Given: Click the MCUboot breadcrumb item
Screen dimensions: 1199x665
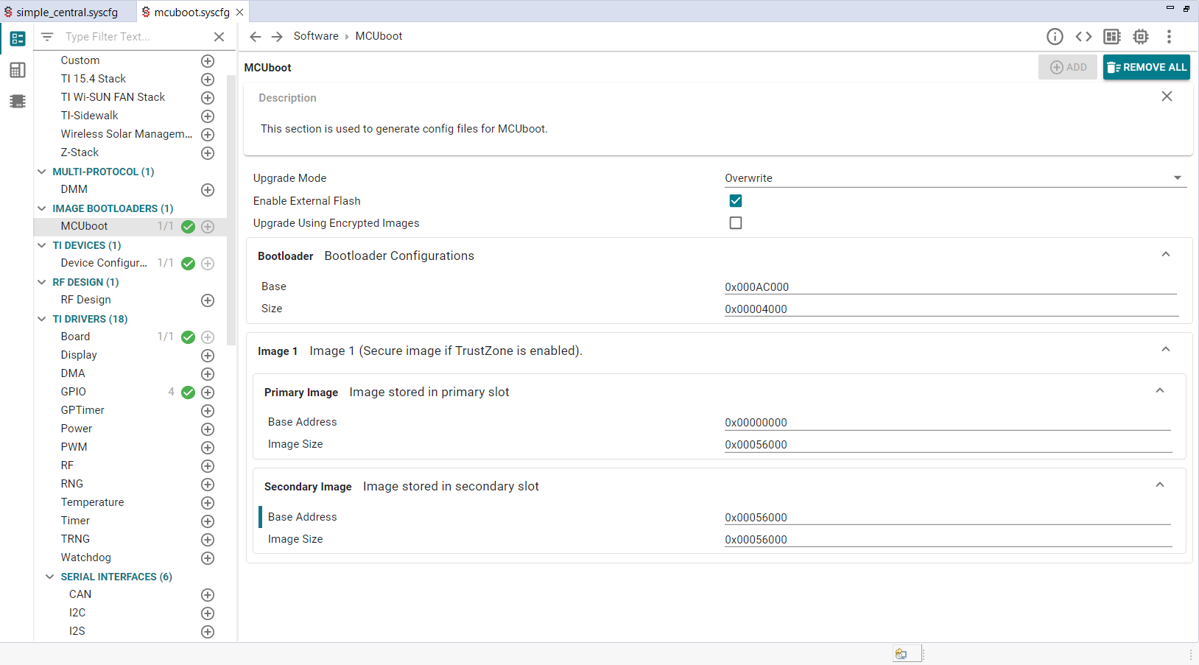Looking at the screenshot, I should [x=379, y=36].
